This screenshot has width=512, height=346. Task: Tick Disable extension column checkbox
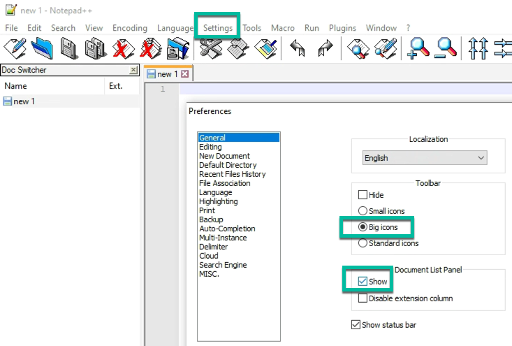[363, 298]
